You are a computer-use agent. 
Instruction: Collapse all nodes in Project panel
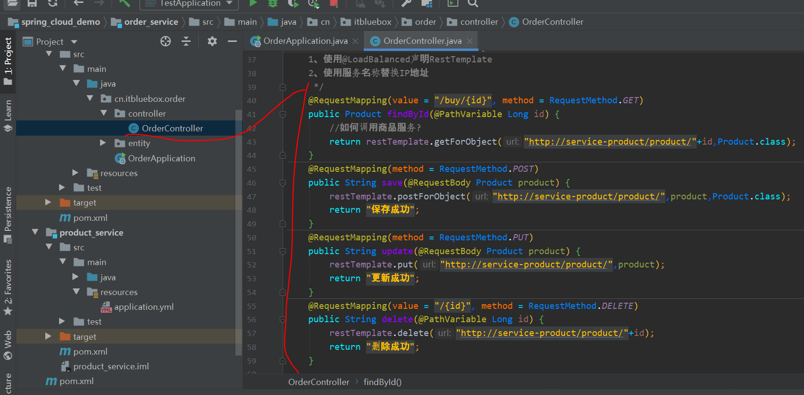click(x=186, y=41)
